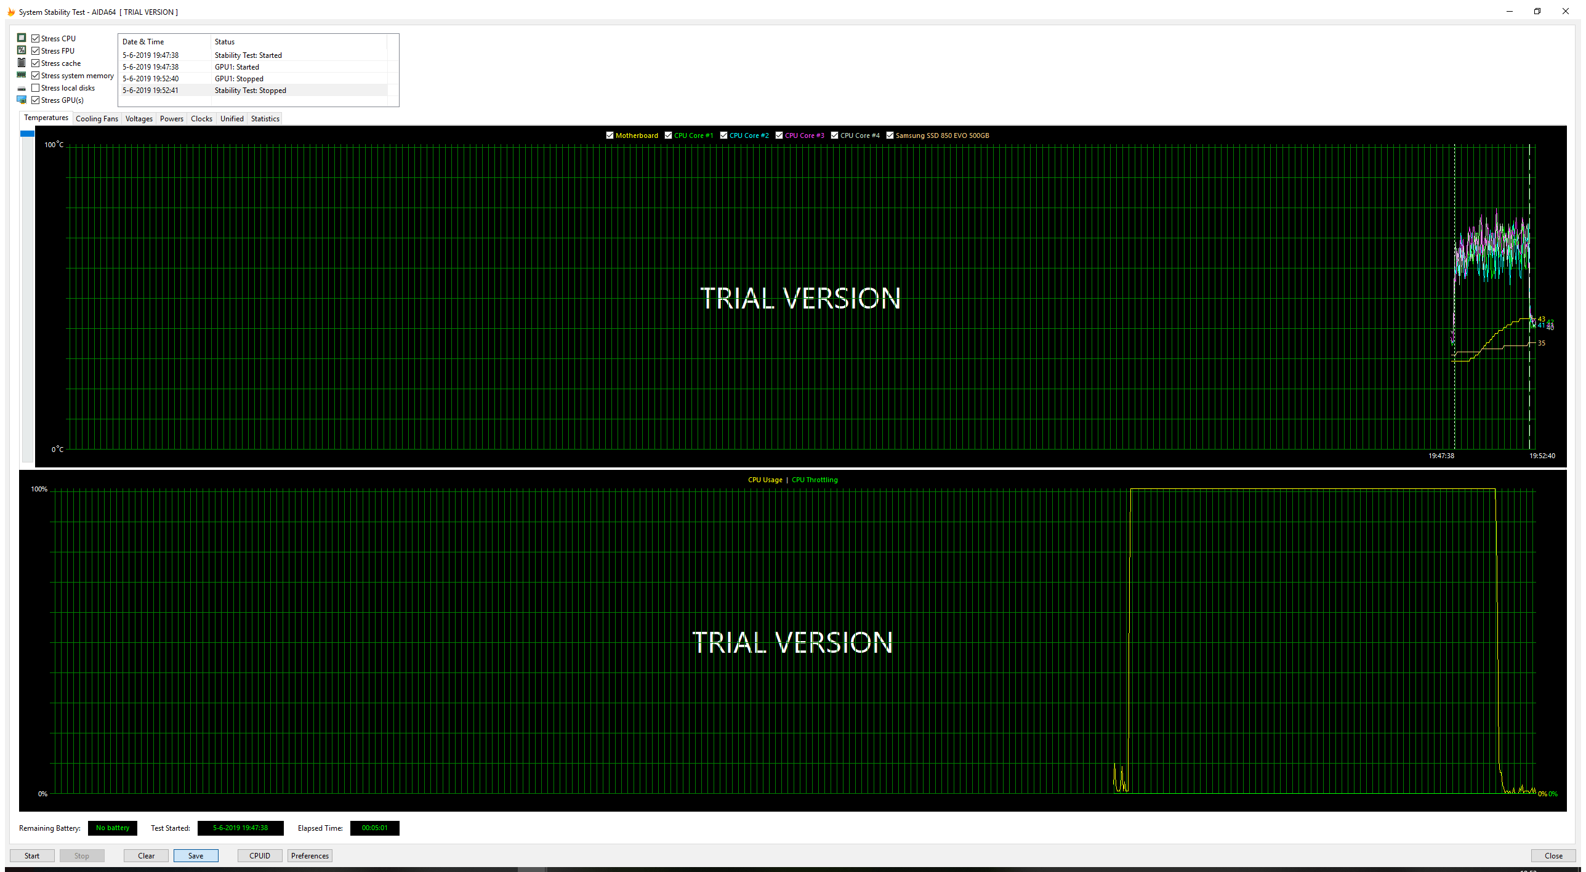Click the local disks drive icon
Screen dimensions: 1586x872
click(x=22, y=88)
